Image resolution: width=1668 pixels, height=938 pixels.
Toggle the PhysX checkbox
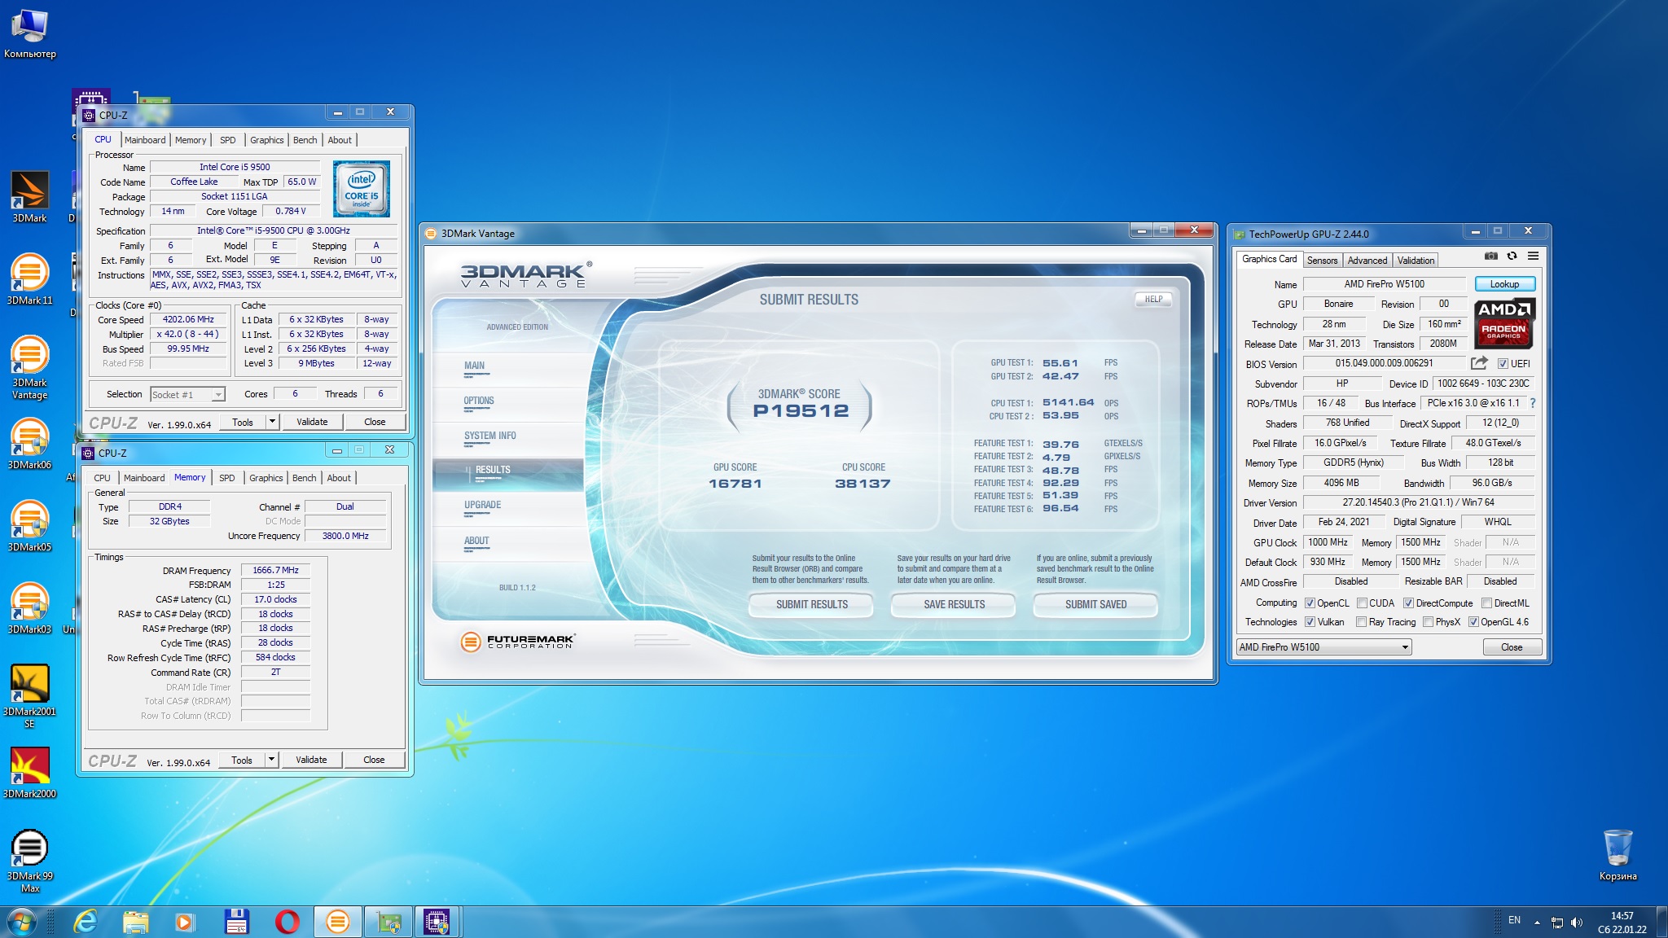[x=1428, y=622]
